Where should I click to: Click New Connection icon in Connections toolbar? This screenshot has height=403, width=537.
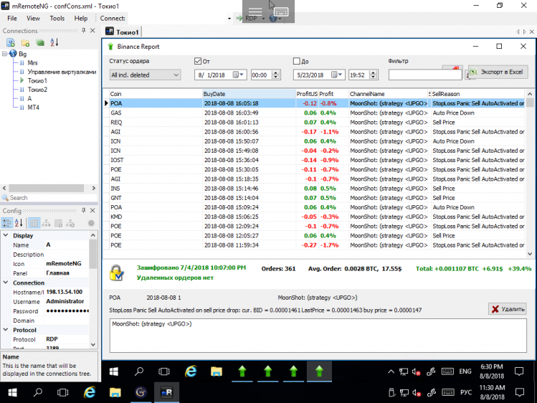11,42
